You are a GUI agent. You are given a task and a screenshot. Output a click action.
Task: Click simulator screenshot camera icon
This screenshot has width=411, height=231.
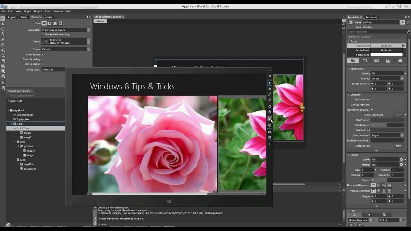point(270,132)
